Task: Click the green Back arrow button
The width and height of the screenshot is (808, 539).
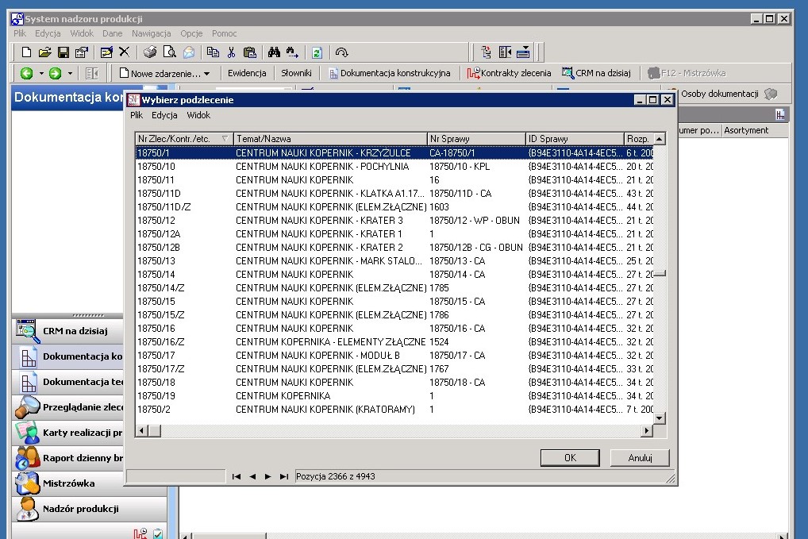Action: tap(27, 73)
